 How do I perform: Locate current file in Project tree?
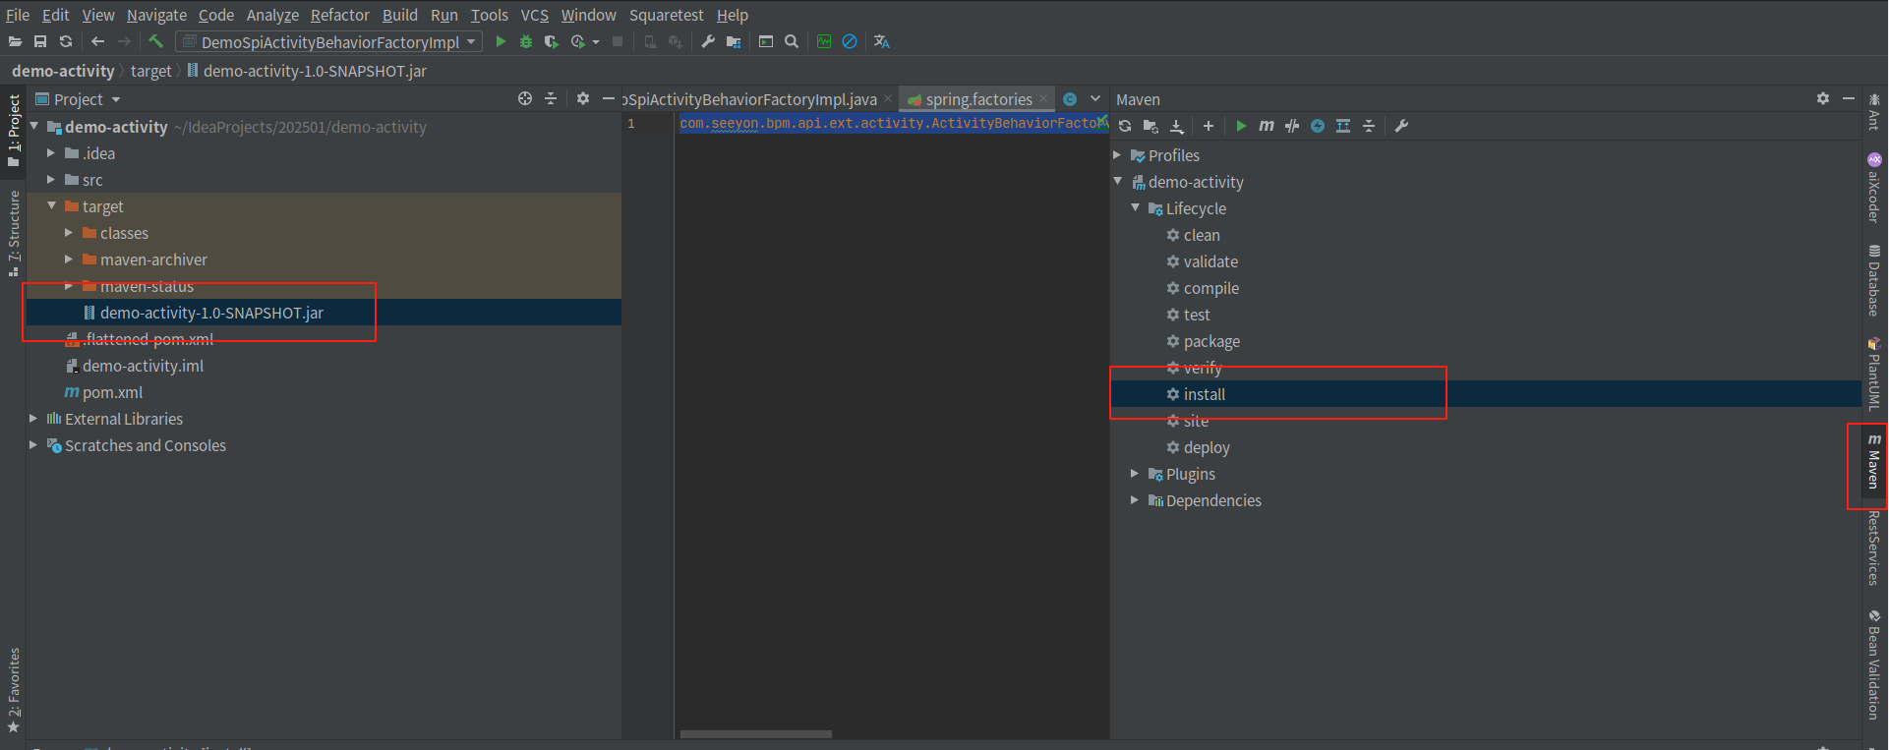[525, 99]
